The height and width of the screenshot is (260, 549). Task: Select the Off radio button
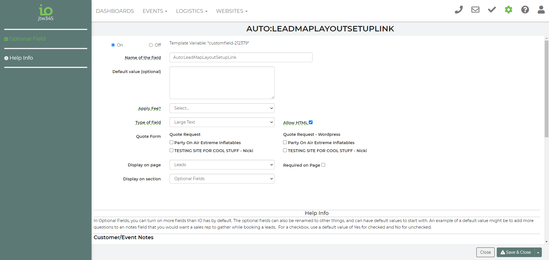tap(151, 45)
